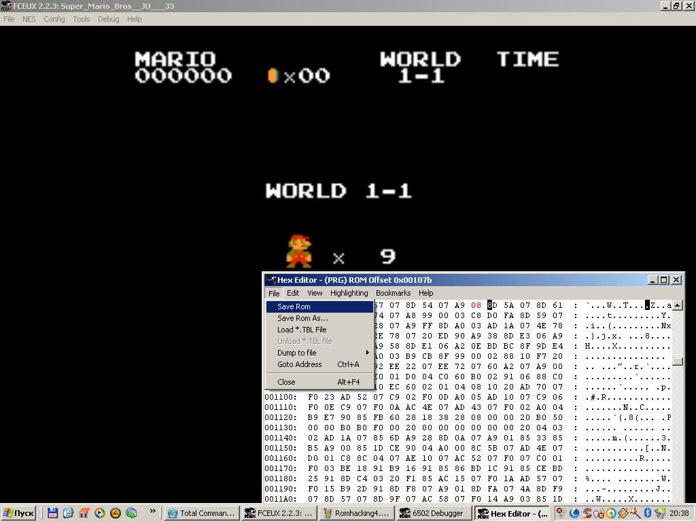Open FCEUX Debug menu
This screenshot has width=696, height=522.
click(108, 19)
